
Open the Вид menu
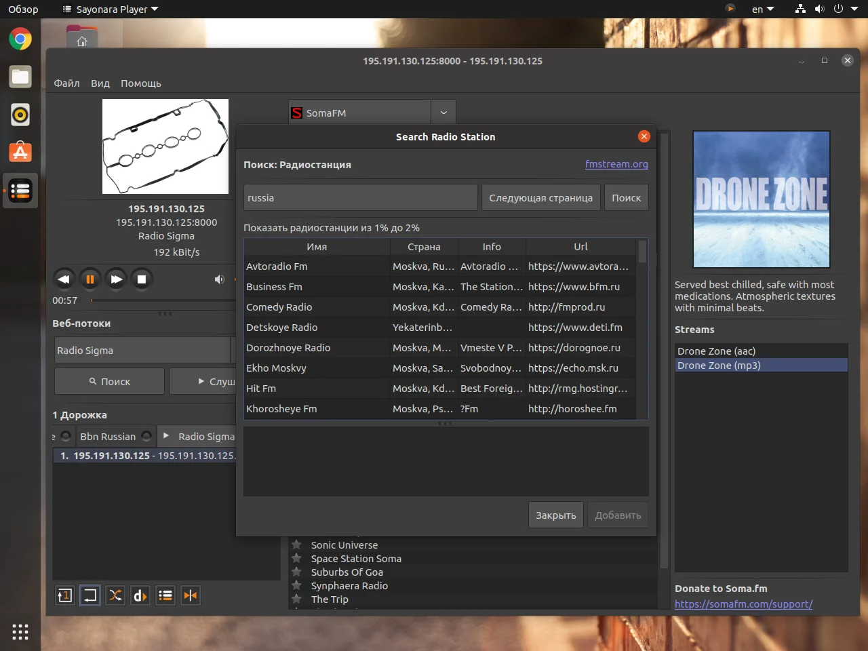pos(100,83)
